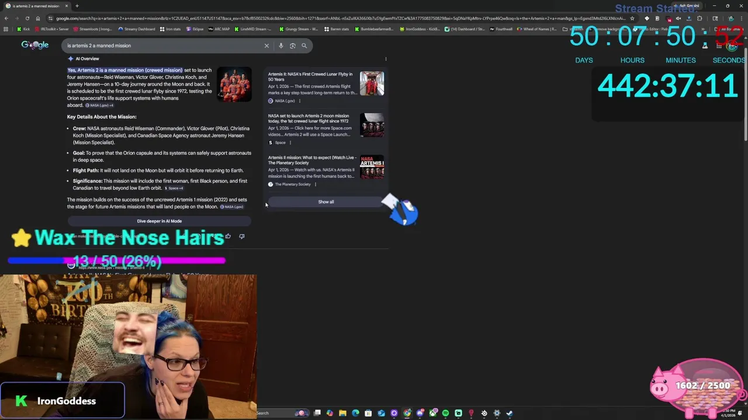
Task: Click the NASA (.gov) +4 citation chip
Action: [99, 106]
